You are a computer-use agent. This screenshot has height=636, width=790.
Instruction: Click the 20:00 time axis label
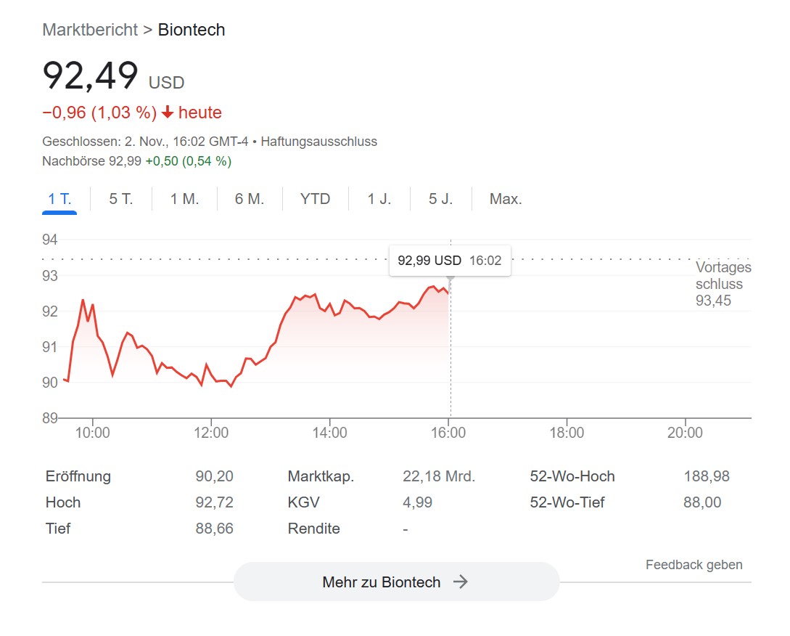tap(686, 433)
